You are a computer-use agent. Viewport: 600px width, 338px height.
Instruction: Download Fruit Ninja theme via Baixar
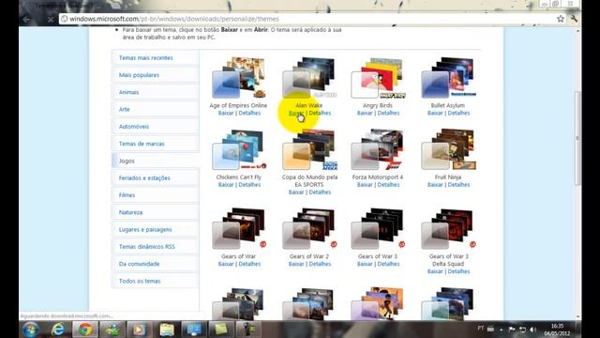[x=435, y=185]
